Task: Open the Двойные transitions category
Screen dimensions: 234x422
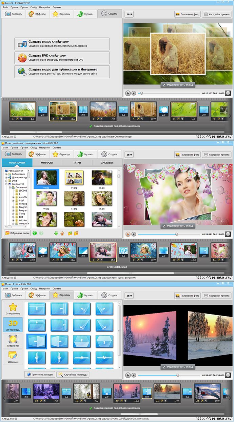Action: 13,357
